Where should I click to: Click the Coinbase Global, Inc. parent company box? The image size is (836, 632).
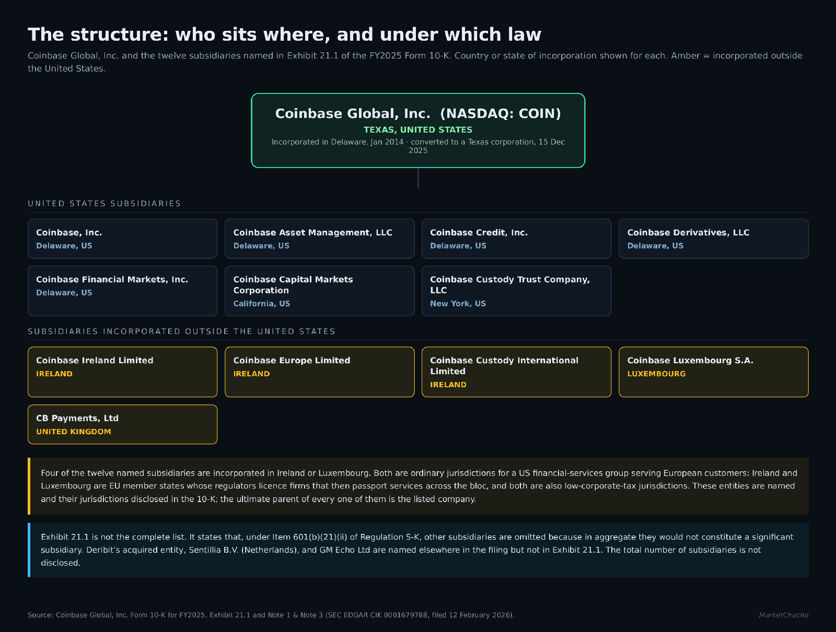pos(418,130)
